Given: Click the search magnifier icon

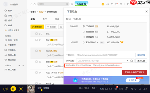Looking at the screenshot, I should (x=67, y=4).
